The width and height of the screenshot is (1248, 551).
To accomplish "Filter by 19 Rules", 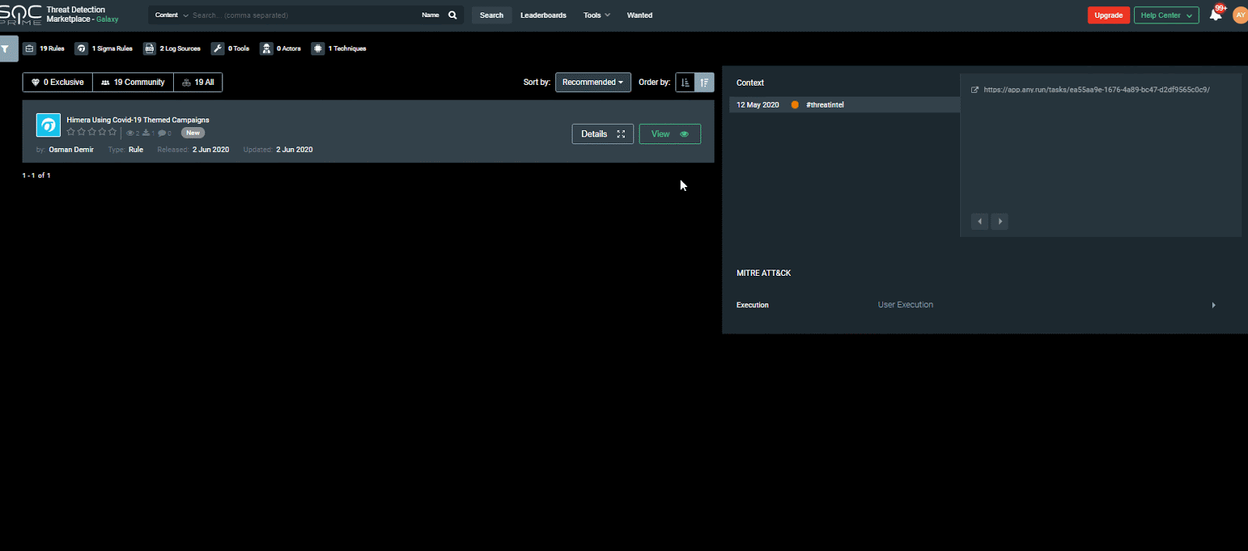I will (x=44, y=48).
